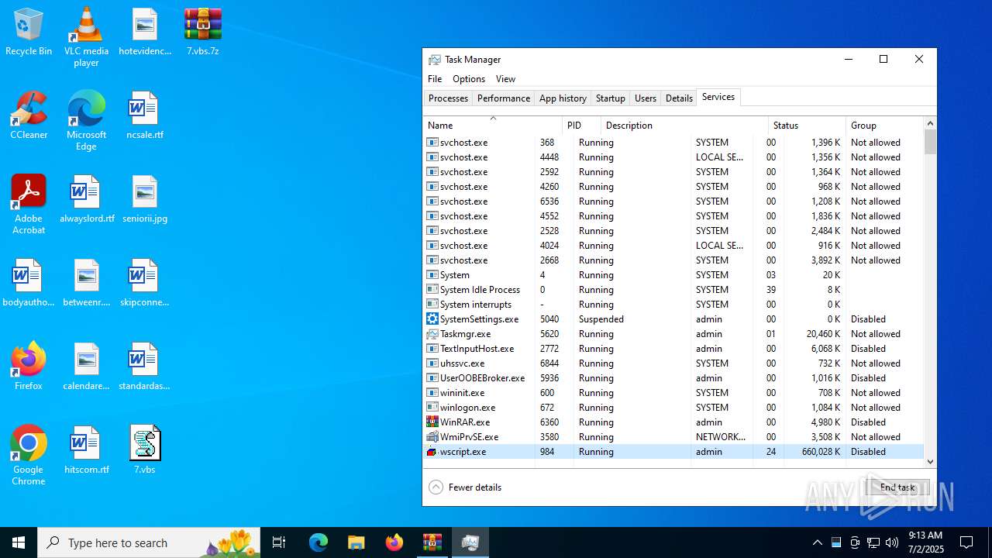Open Google Chrome desktop shortcut

29,456
